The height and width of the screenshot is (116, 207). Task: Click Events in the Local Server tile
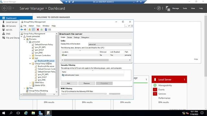pos(161,90)
